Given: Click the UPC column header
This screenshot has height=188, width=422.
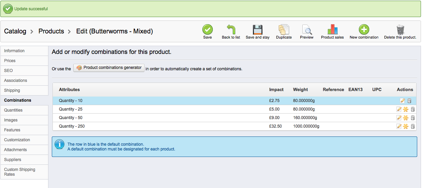Looking at the screenshot, I should (377, 90).
